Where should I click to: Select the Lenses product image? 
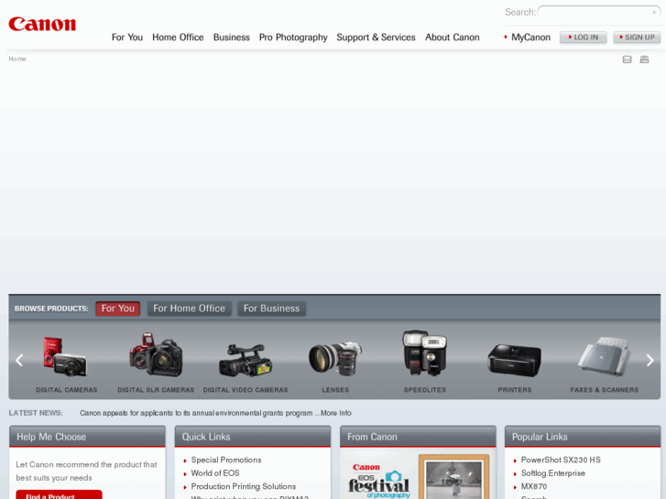coord(335,358)
